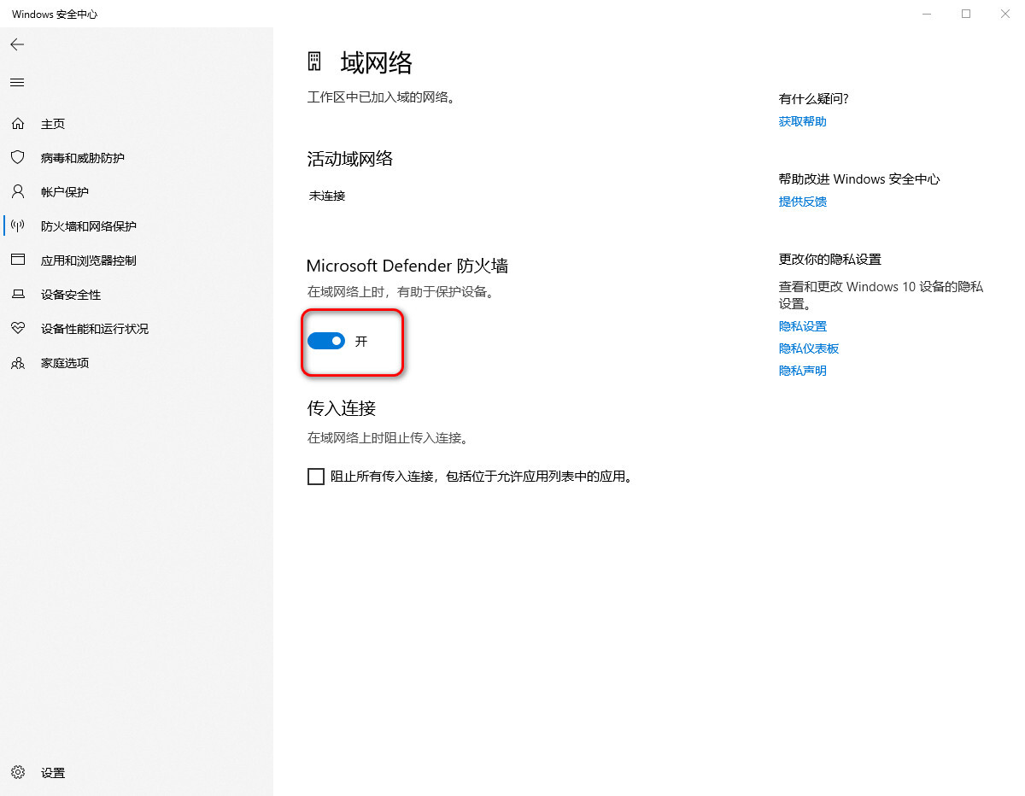
Task: Click the 活动域网络 heading
Action: pyautogui.click(x=350, y=158)
